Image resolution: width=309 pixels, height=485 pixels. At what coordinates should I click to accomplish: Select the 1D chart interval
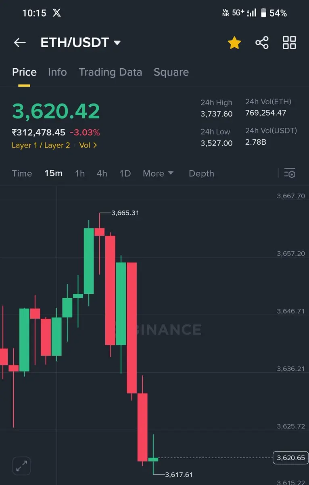[x=125, y=173]
